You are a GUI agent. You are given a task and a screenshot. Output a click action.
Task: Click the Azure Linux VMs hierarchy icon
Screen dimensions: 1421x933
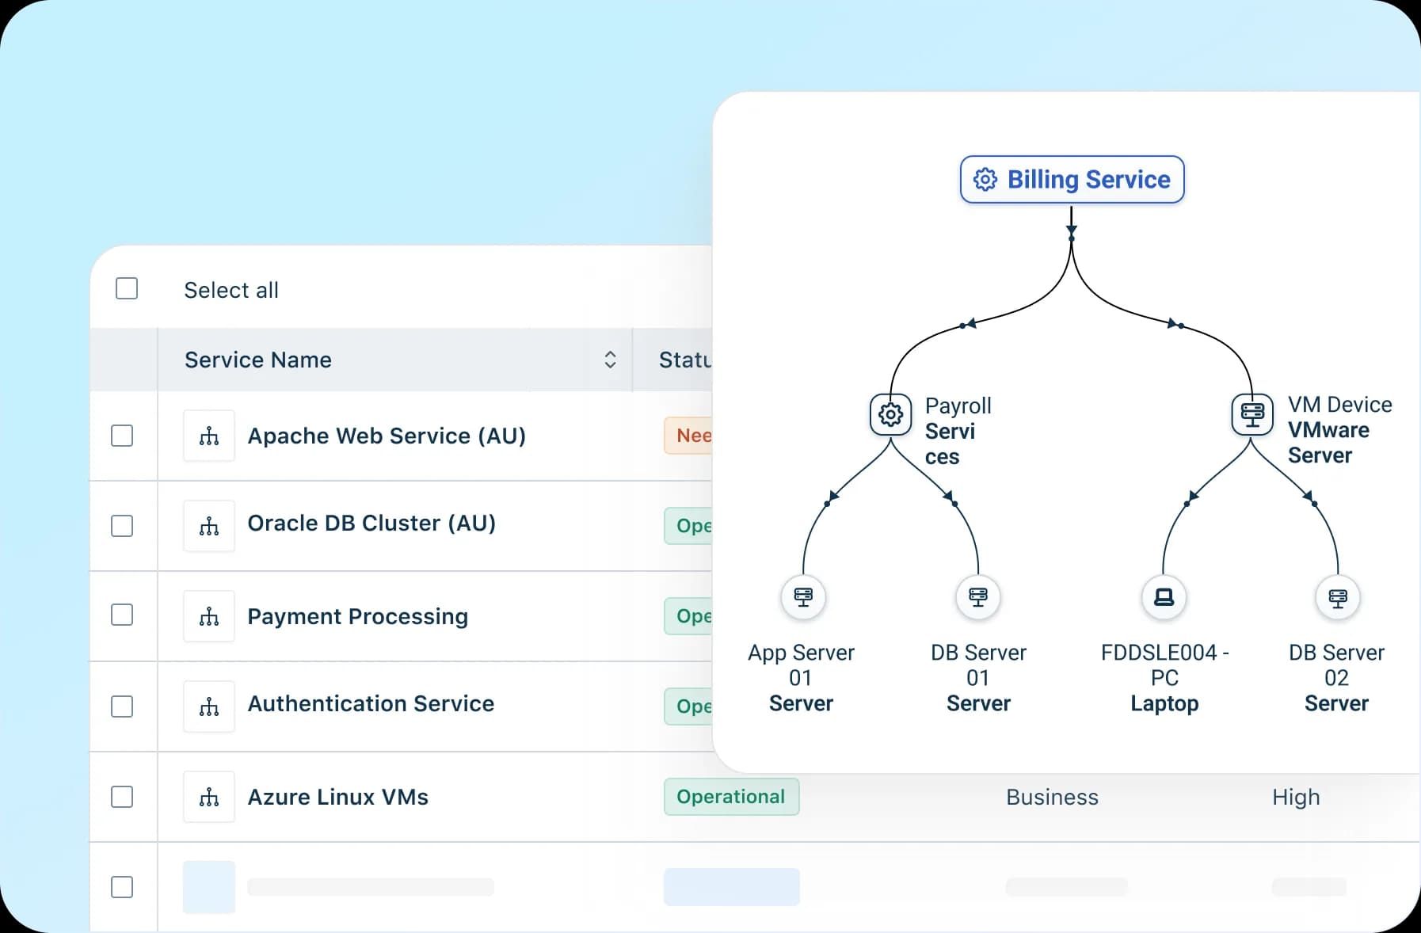209,797
